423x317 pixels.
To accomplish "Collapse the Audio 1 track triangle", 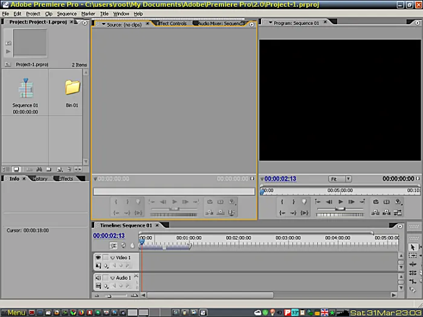I will pyautogui.click(x=112, y=278).
